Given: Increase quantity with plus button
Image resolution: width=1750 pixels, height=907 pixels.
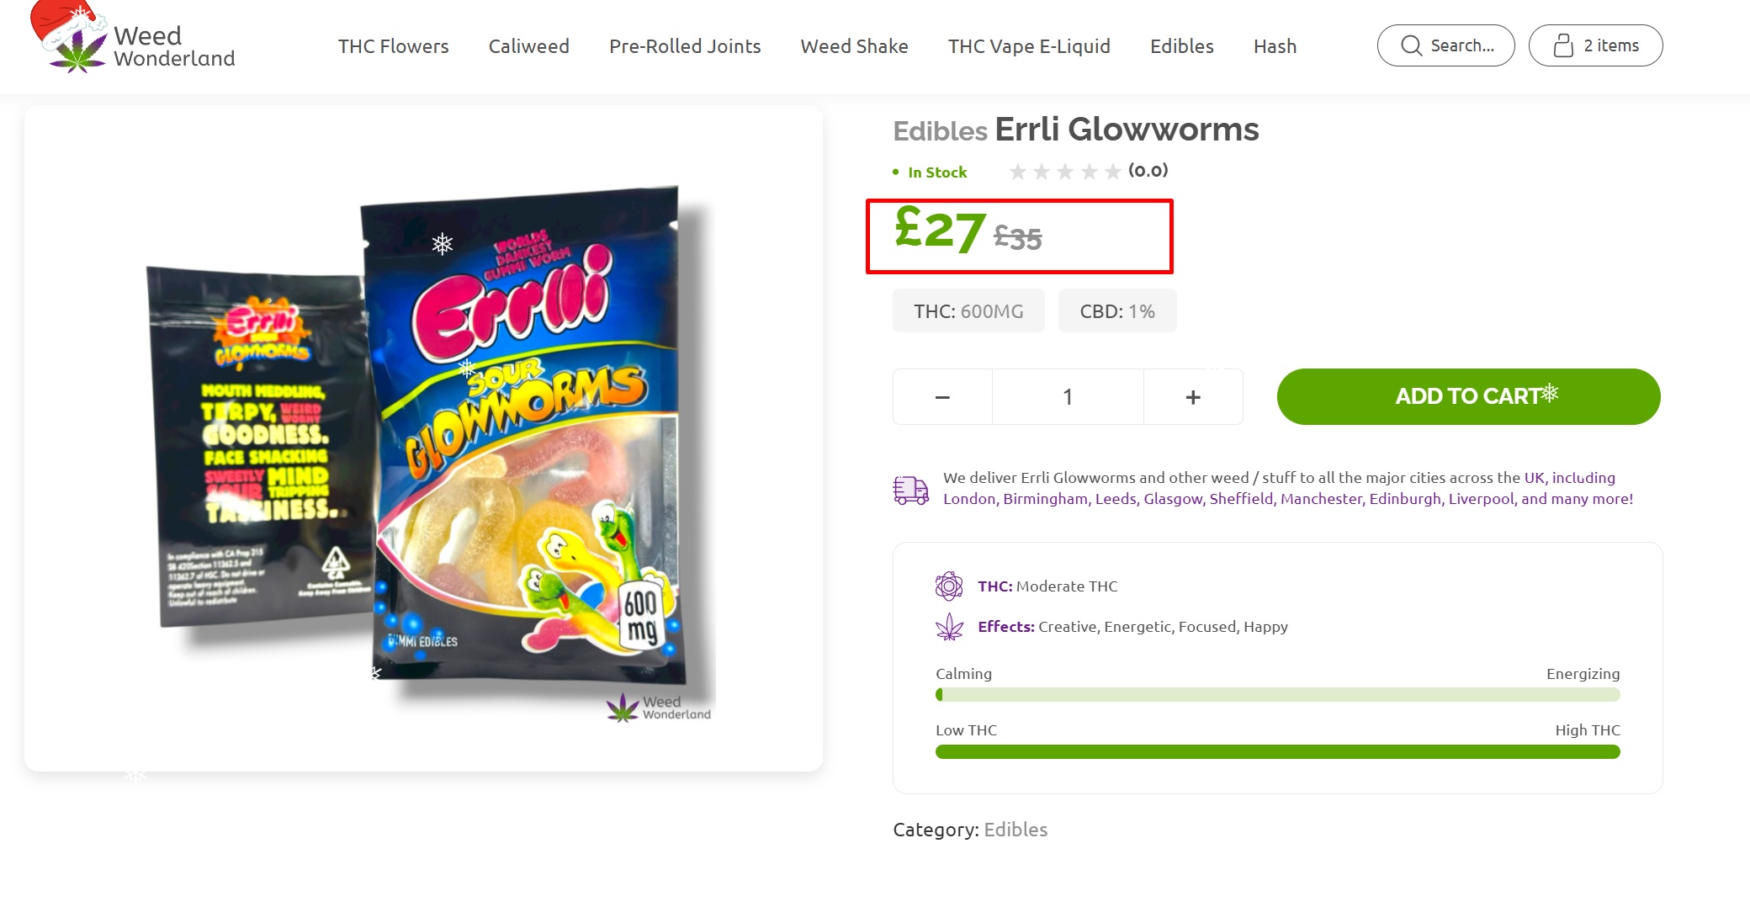Looking at the screenshot, I should click(1193, 397).
